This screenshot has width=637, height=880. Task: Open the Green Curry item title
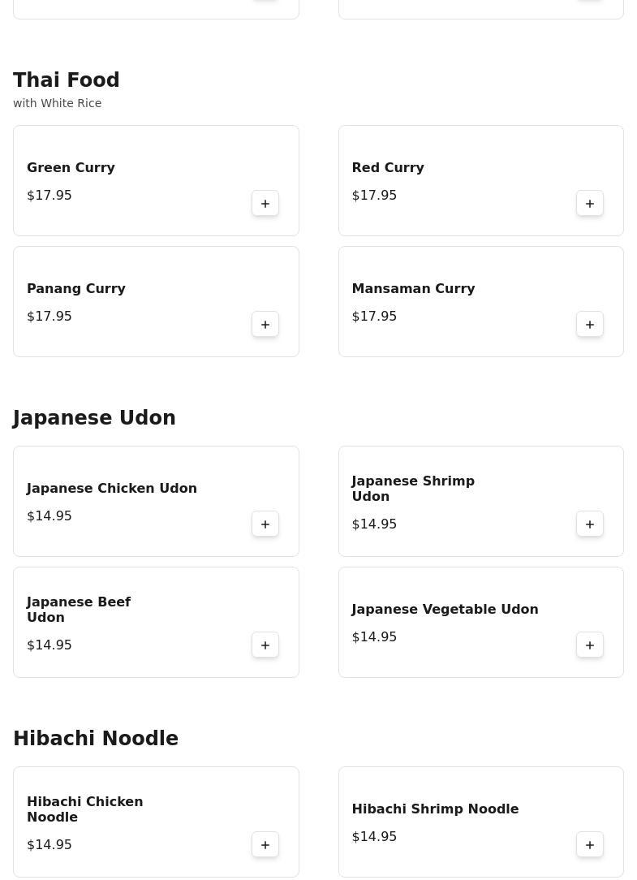(71, 167)
